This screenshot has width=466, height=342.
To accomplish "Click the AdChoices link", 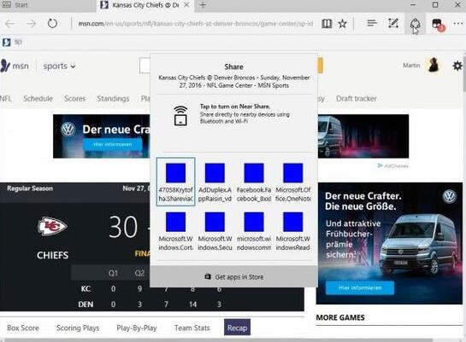I will [x=392, y=165].
